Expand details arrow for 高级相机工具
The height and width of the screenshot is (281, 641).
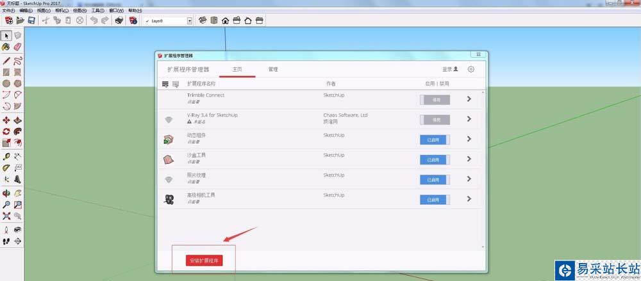[x=469, y=199]
